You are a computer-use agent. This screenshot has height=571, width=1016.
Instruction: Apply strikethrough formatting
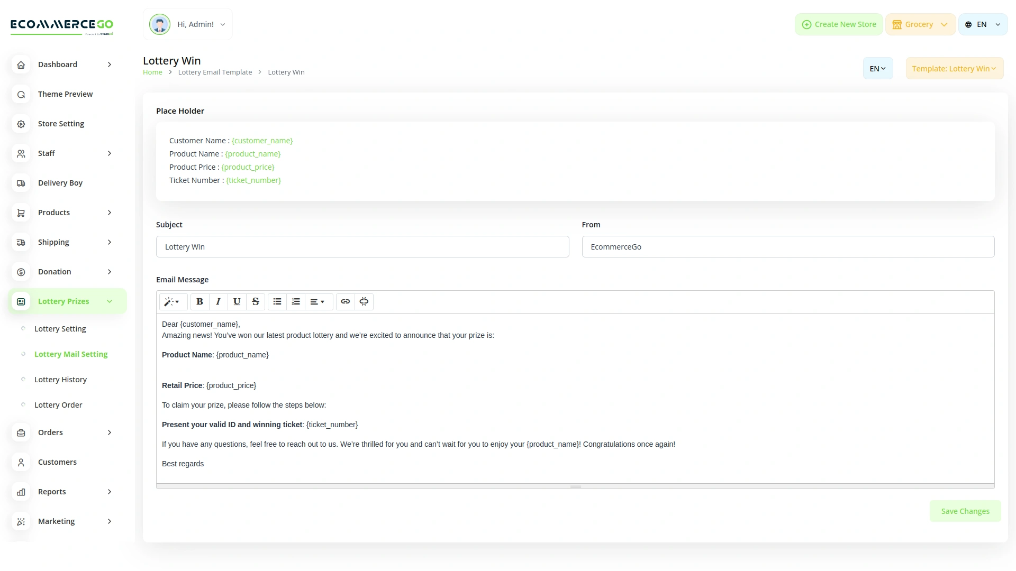(x=256, y=301)
